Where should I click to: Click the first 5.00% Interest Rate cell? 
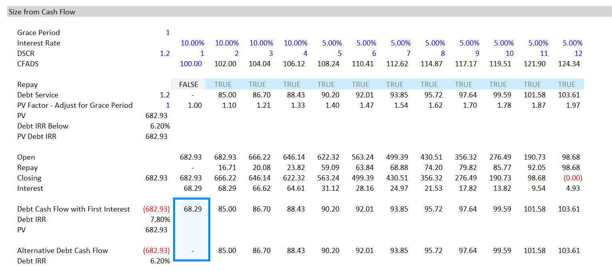tap(332, 43)
